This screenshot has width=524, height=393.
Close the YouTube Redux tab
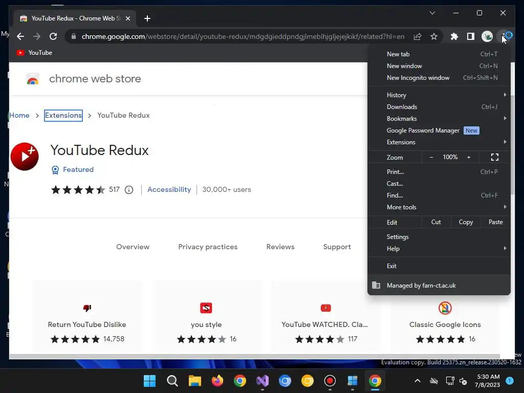[x=127, y=18]
